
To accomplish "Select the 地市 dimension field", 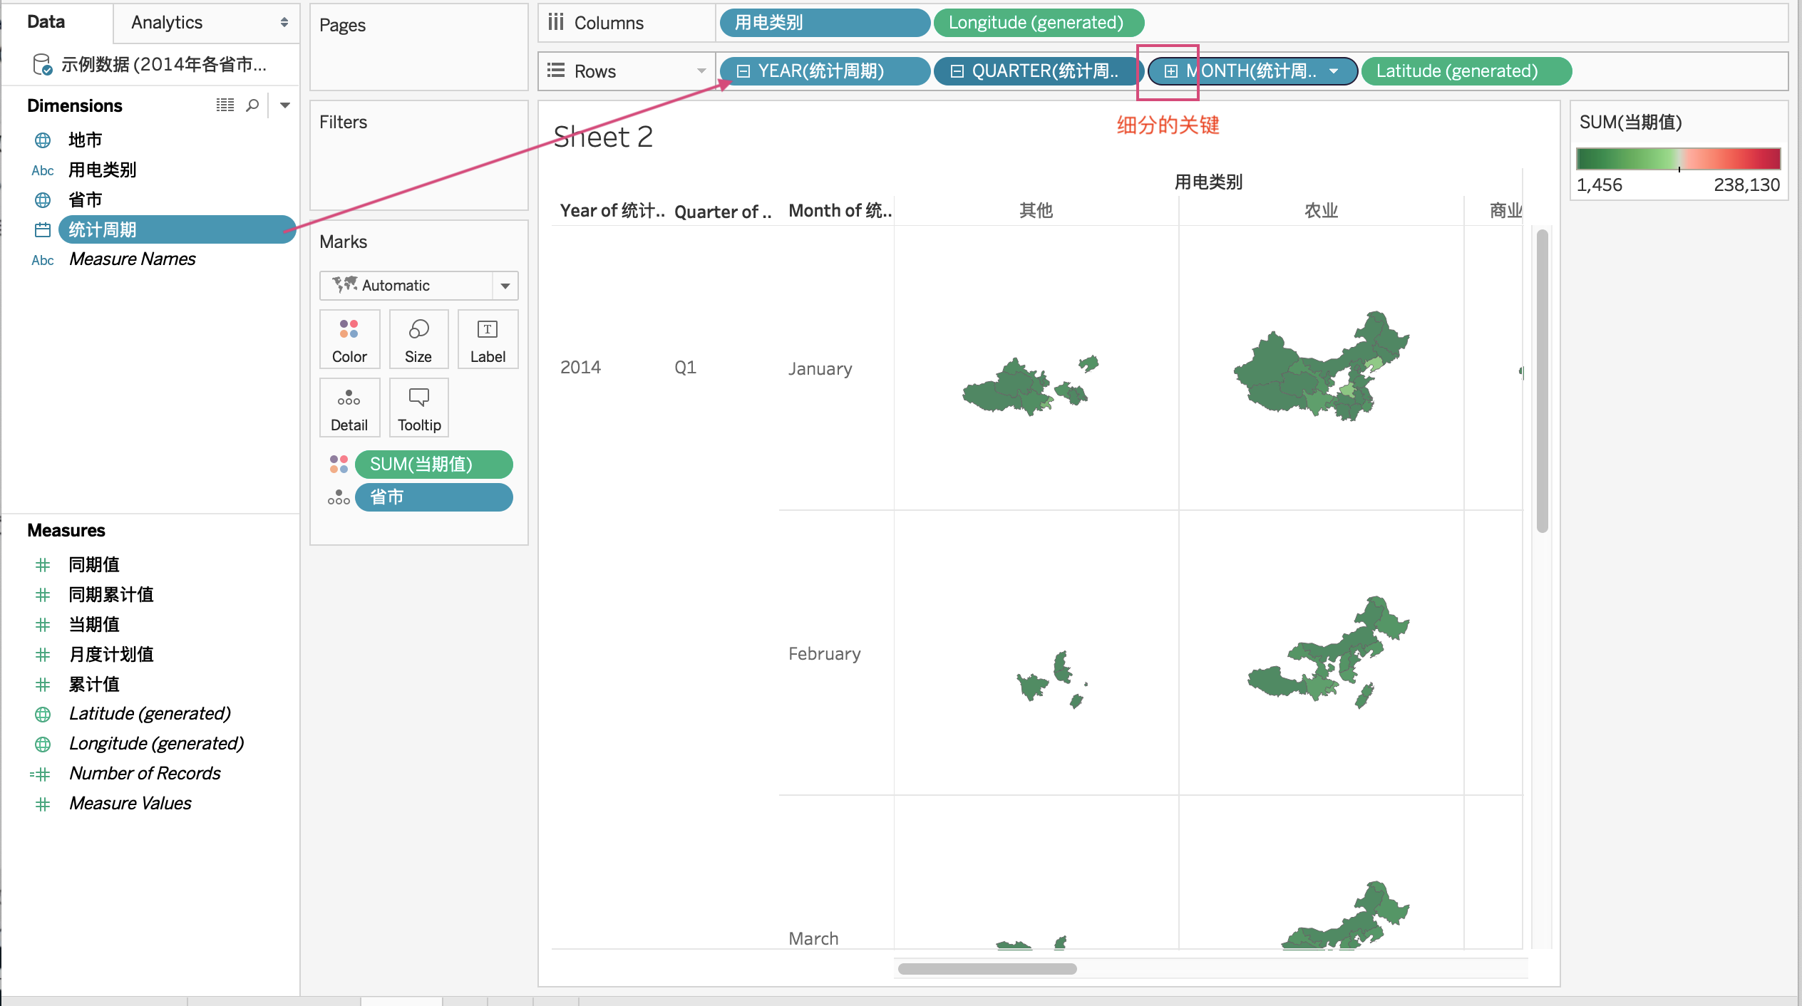I will 86,140.
